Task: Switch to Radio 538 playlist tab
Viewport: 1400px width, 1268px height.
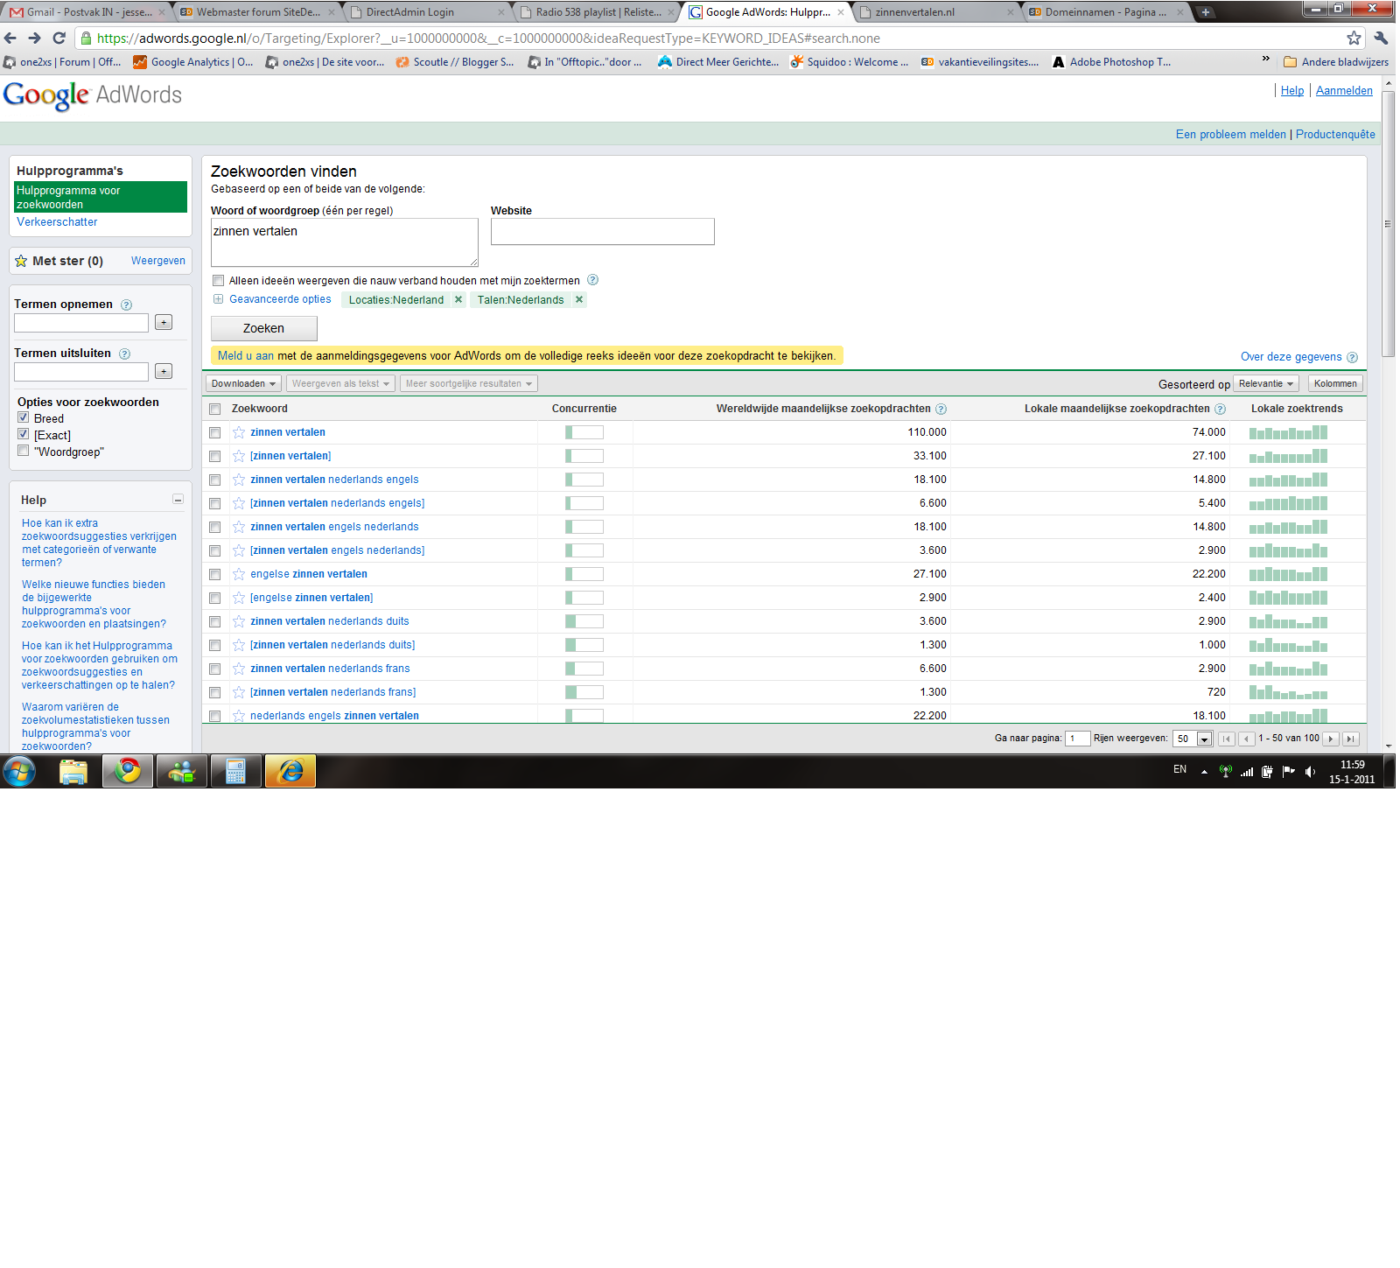Action: click(x=596, y=12)
